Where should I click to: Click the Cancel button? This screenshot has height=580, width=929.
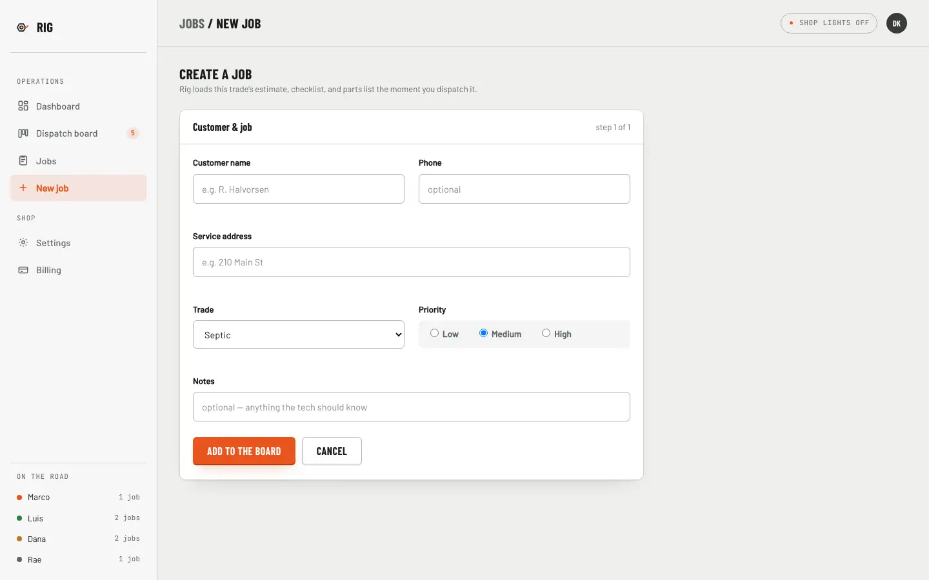click(x=332, y=451)
